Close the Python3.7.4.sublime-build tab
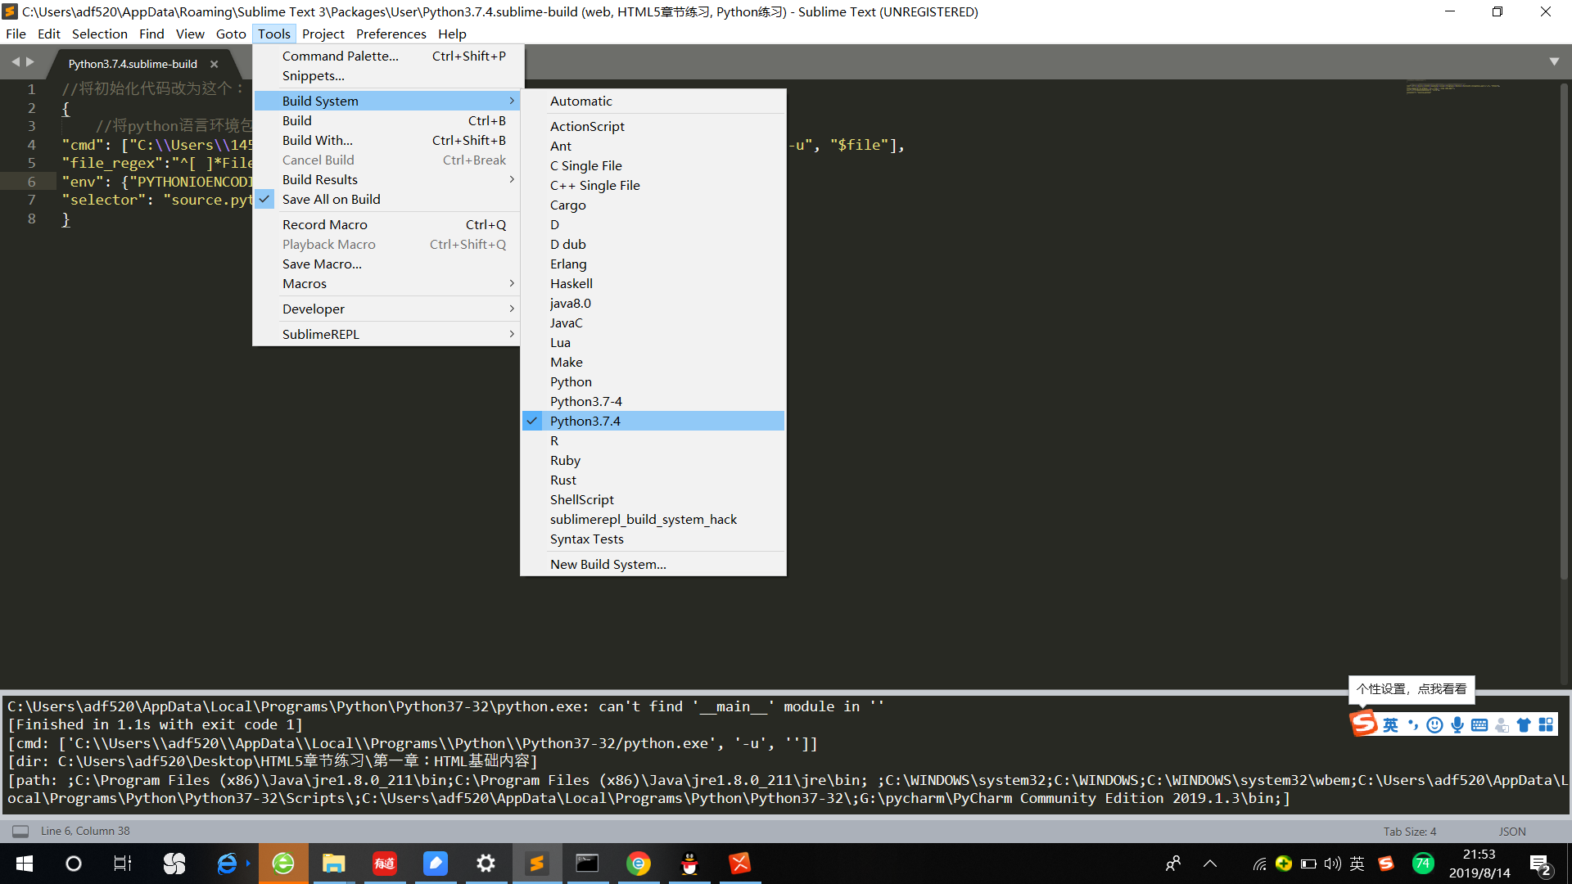 coord(214,64)
